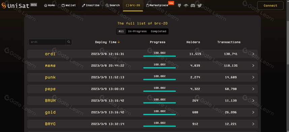This screenshot has width=289, height=132.
Task: Click the Connect button
Action: pyautogui.click(x=270, y=5)
